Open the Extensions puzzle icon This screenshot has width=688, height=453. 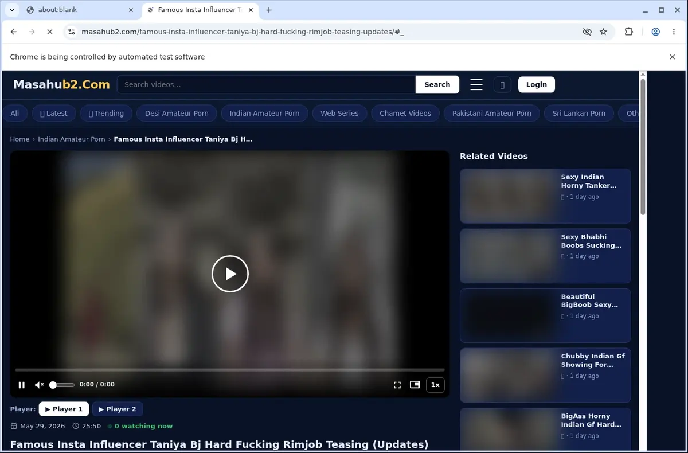click(629, 32)
